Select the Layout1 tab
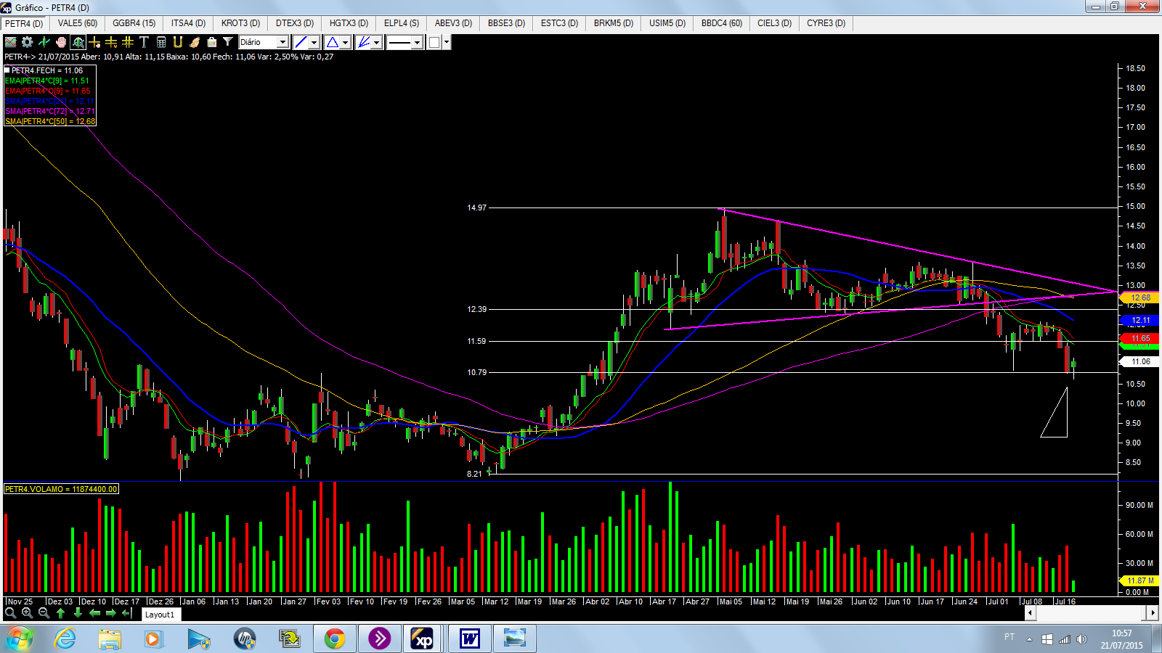The width and height of the screenshot is (1162, 653). click(x=160, y=615)
